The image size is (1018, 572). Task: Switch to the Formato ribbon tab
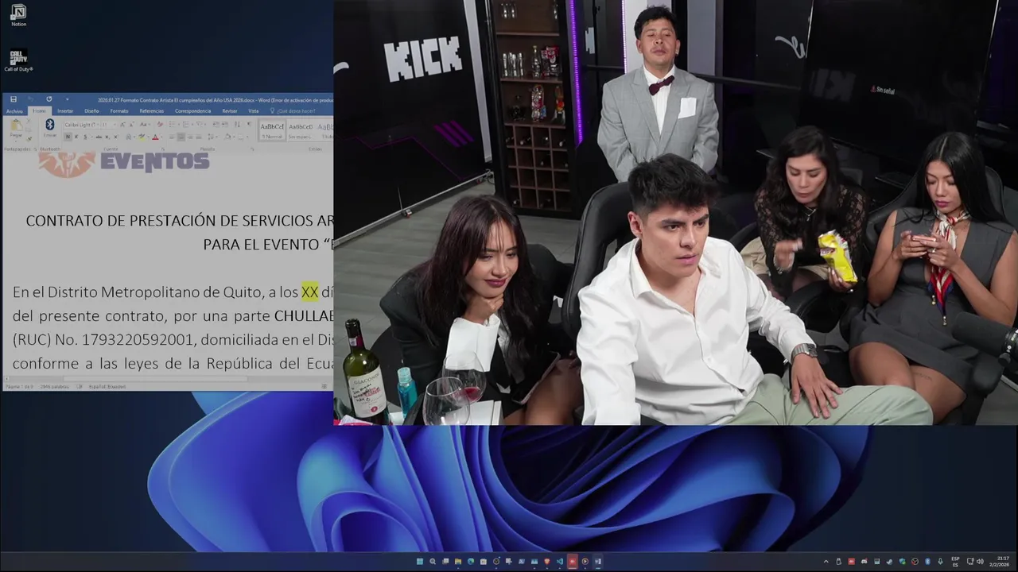pos(119,111)
